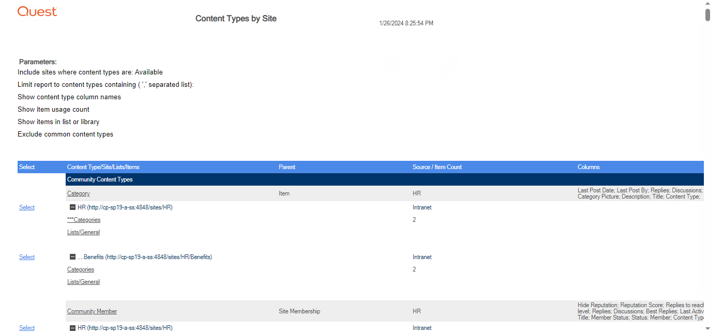Click the Community Content Types section header
The image size is (723, 333).
click(100, 179)
